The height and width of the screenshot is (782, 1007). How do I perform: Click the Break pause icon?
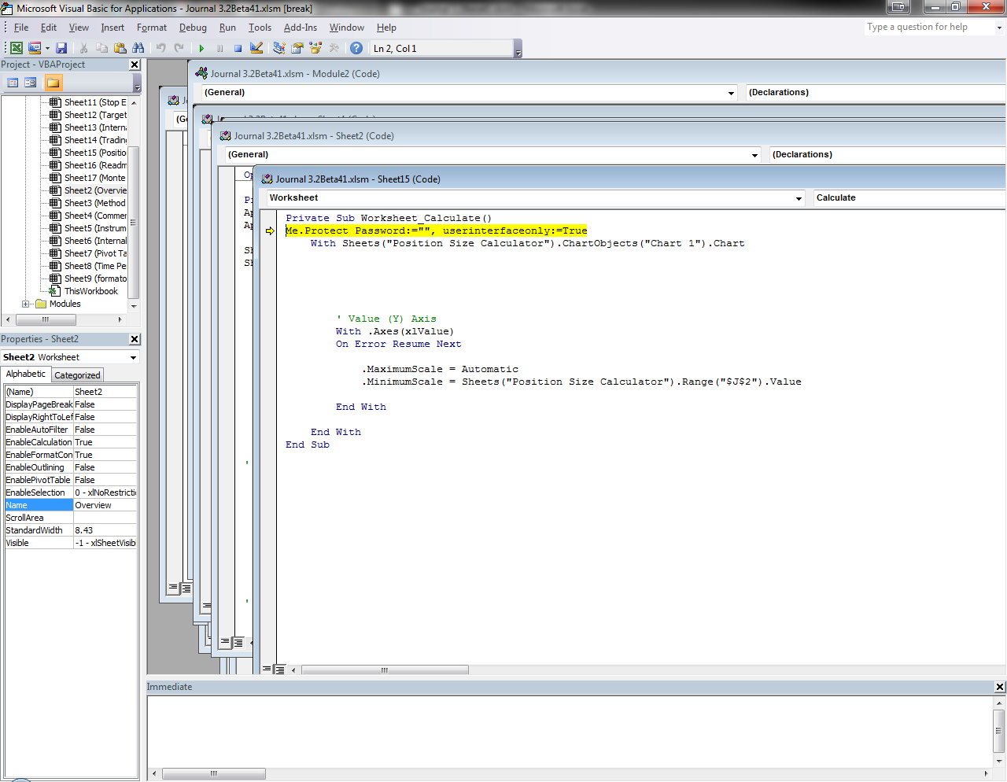pyautogui.click(x=219, y=48)
